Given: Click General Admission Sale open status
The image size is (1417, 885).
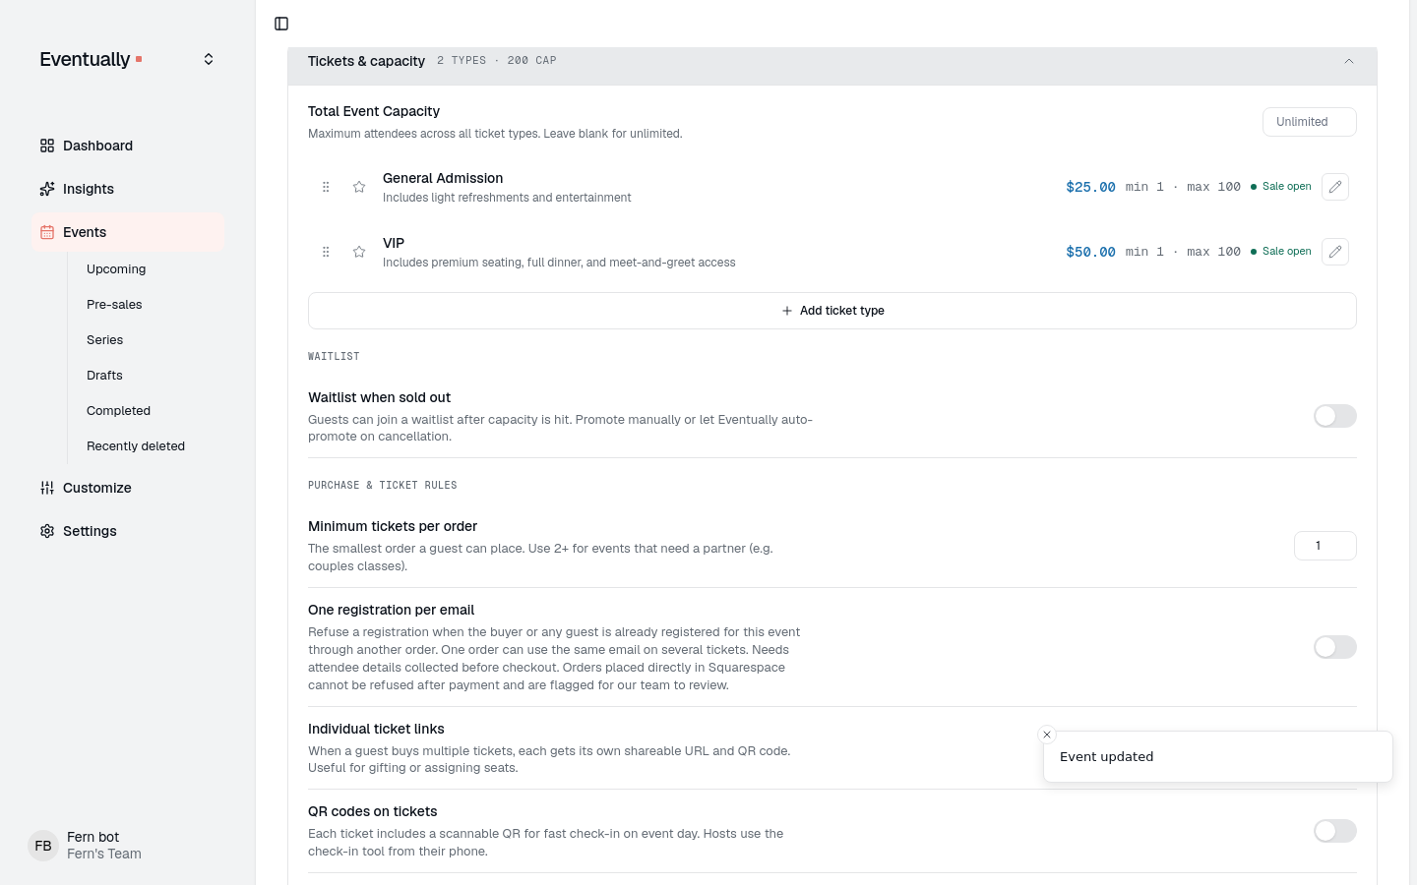Looking at the screenshot, I should click(x=1281, y=187).
